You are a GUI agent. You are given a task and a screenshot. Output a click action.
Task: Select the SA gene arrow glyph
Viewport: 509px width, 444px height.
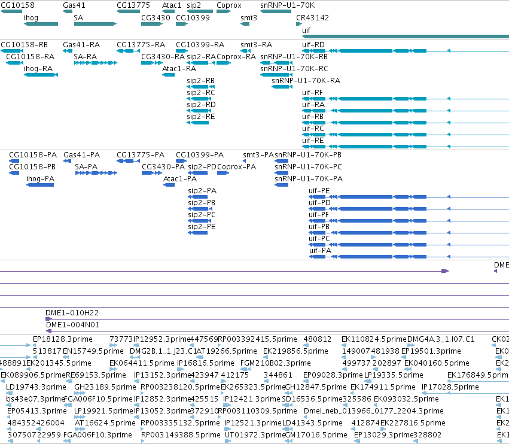click(x=96, y=24)
